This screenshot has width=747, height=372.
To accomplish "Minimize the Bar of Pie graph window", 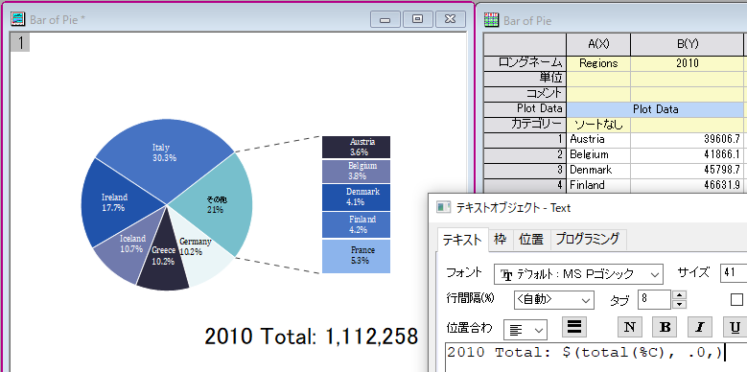I will (385, 19).
